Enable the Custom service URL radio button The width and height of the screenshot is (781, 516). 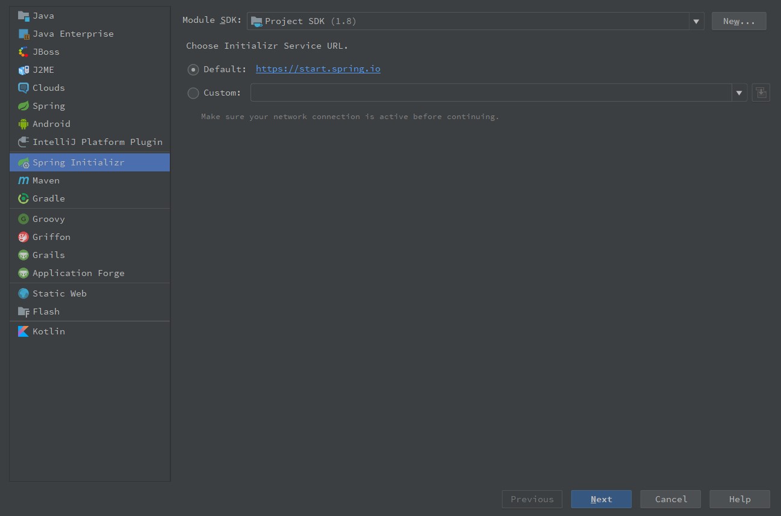click(x=193, y=93)
